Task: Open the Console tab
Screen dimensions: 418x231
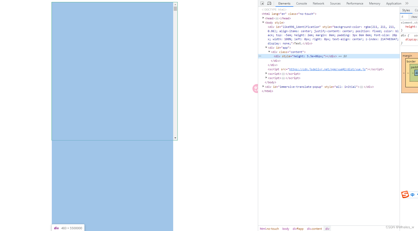Action: 301,4
